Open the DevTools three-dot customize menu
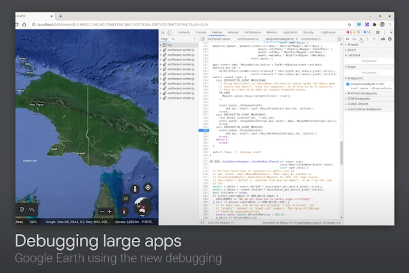Viewport: 409px width, 273px height. (x=385, y=33)
